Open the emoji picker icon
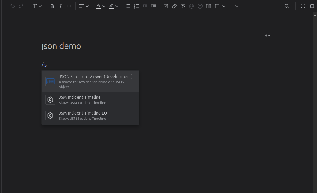Screen dimensions: 317x193 point(200,6)
